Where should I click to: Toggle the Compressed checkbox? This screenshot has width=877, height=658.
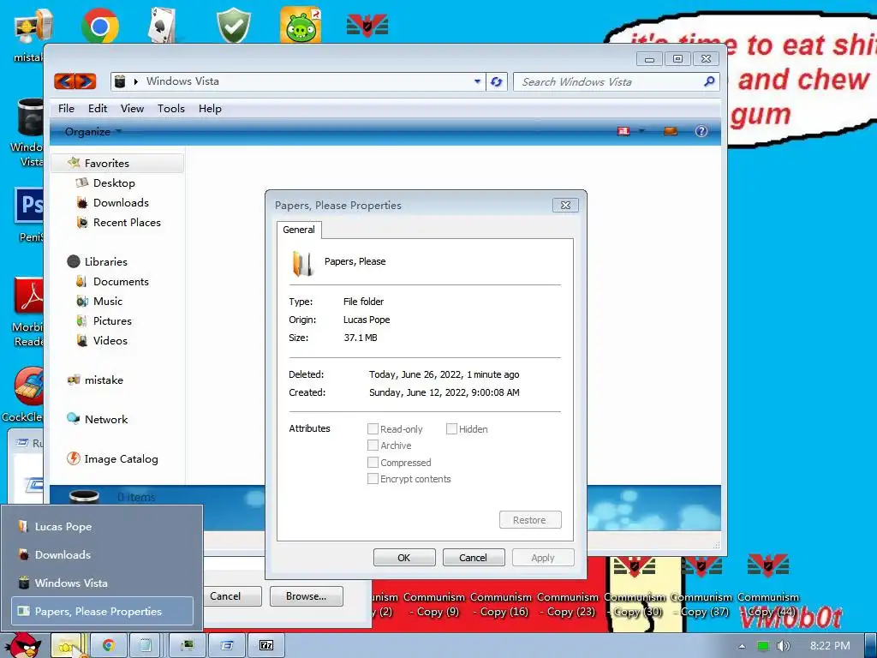click(x=373, y=462)
